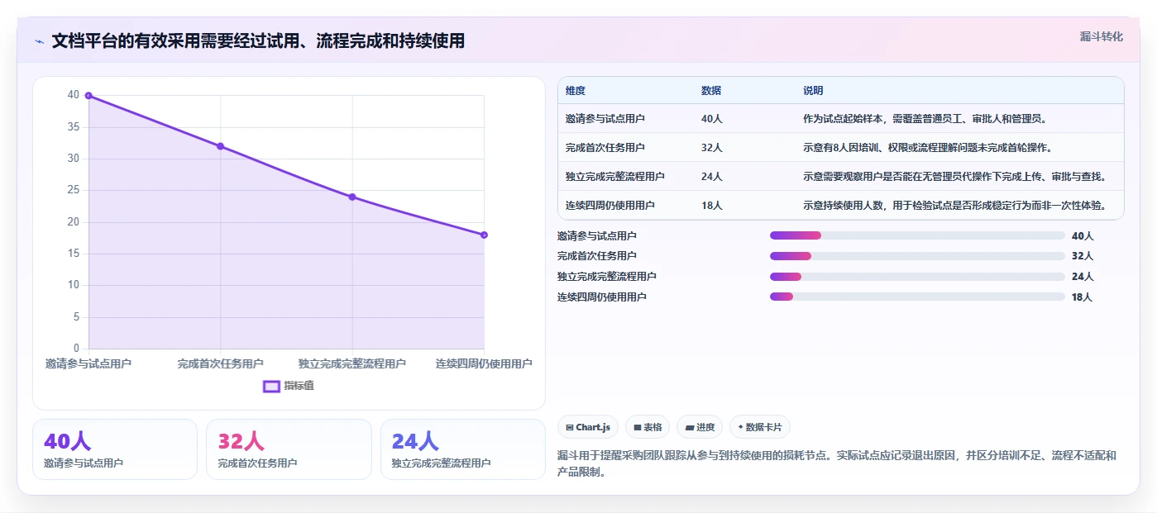Click the 40人 value beside the first progress bar
Image resolution: width=1157 pixels, height=513 pixels.
(1083, 235)
